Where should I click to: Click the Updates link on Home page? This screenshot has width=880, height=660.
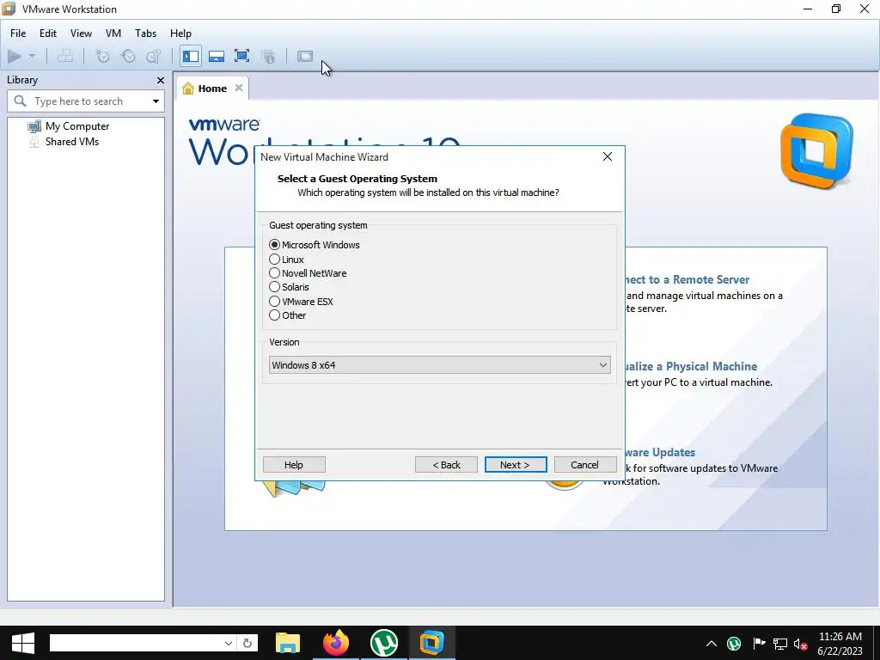[x=660, y=452]
